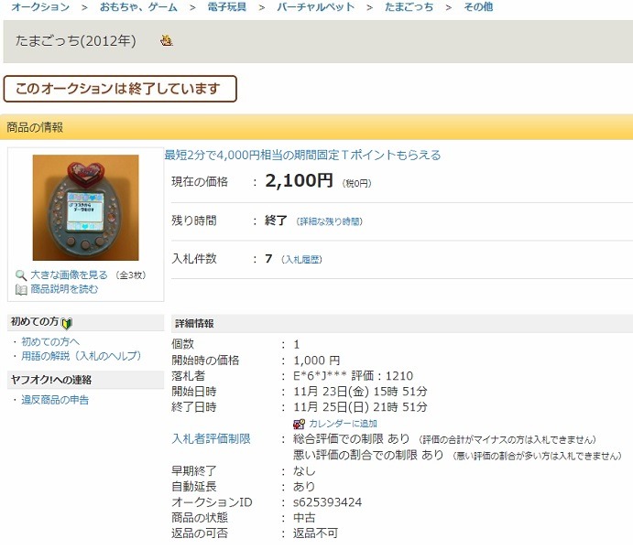Select the 早期終了 value なし
The width and height of the screenshot is (633, 560).
click(x=304, y=471)
